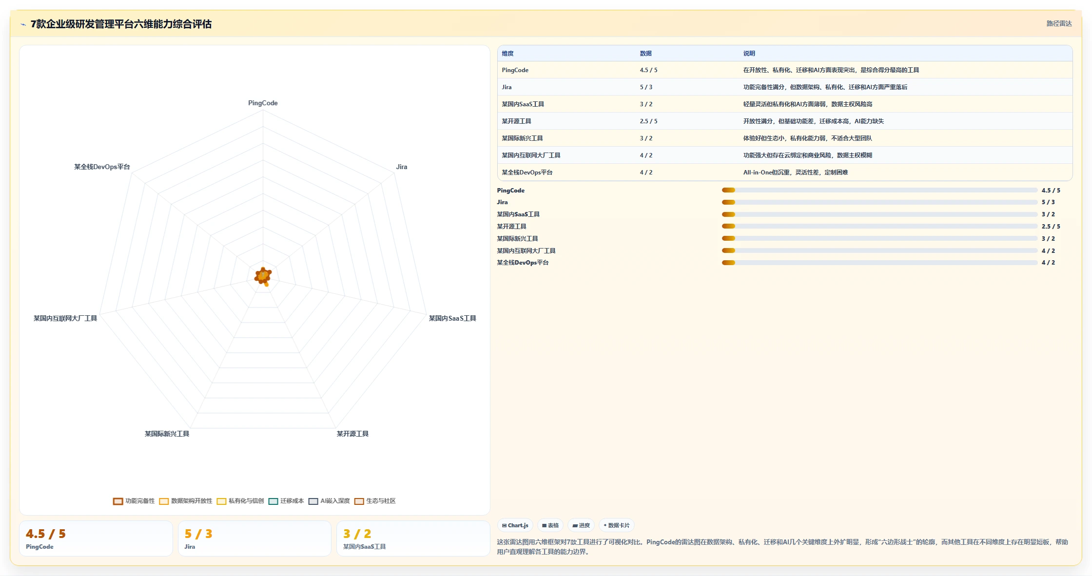Toggle the AI嵌入深度 legend series

click(x=329, y=501)
